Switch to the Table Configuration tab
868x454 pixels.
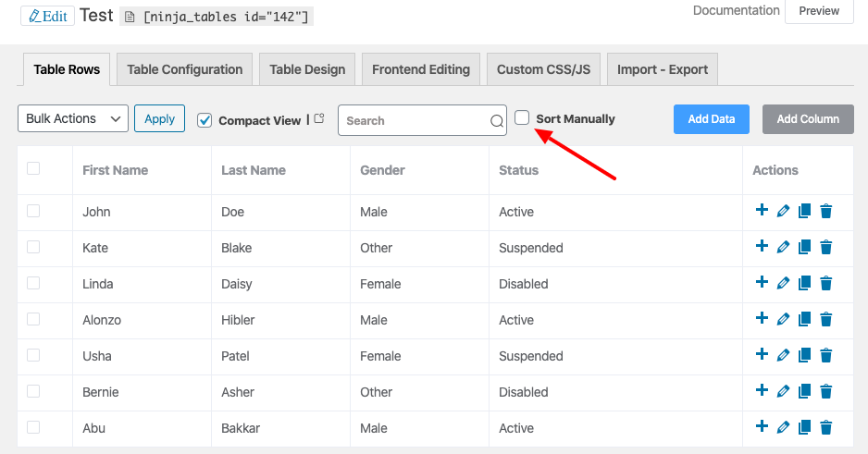coord(184,69)
